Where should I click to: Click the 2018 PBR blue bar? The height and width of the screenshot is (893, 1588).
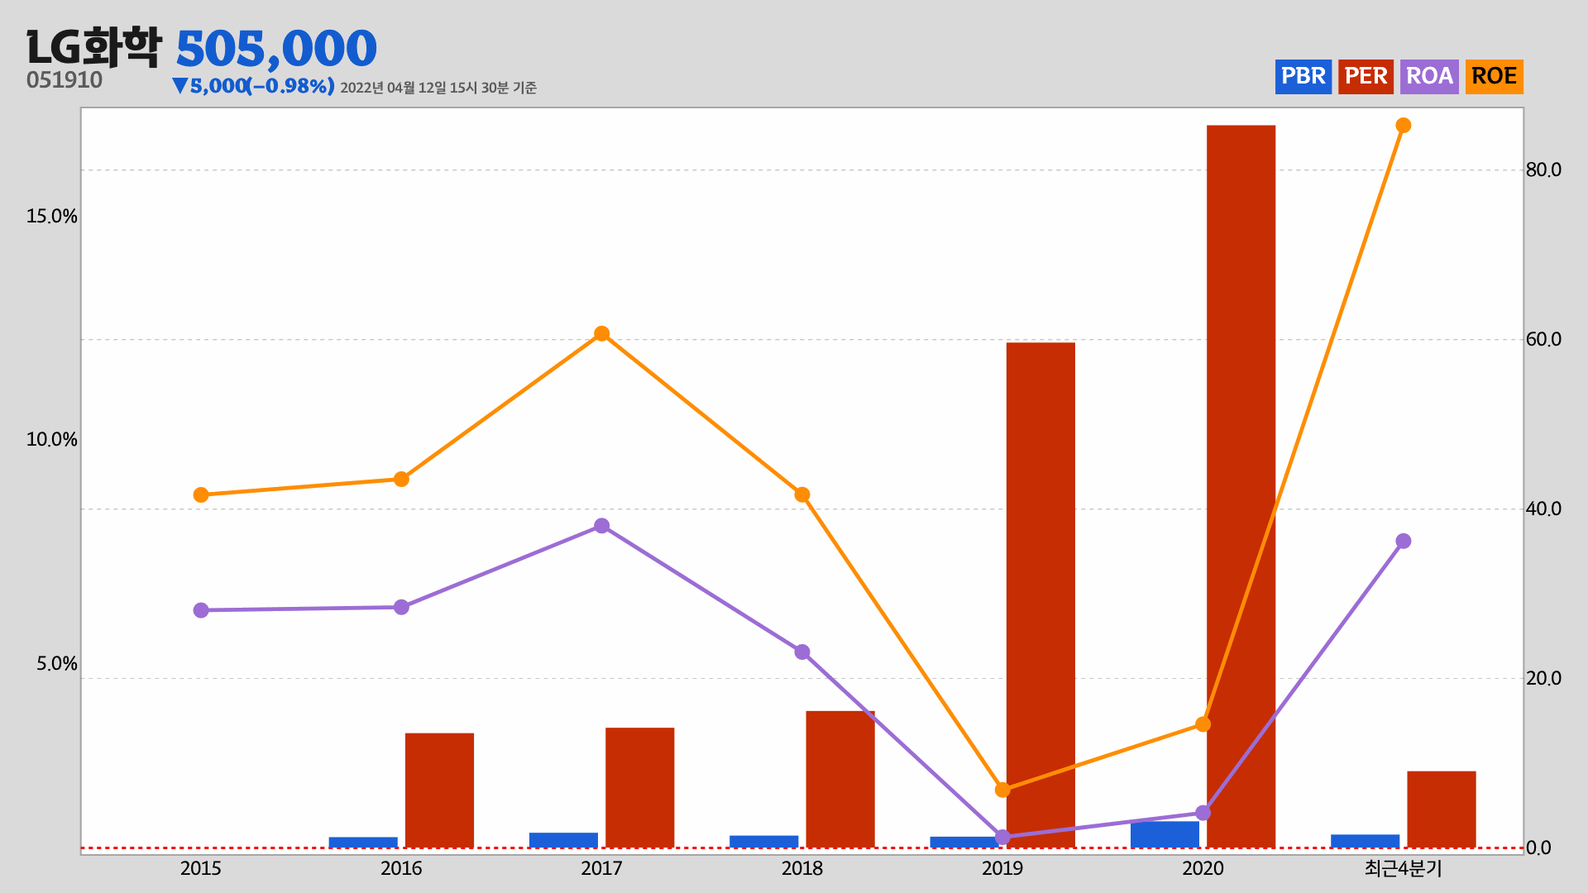tap(764, 842)
